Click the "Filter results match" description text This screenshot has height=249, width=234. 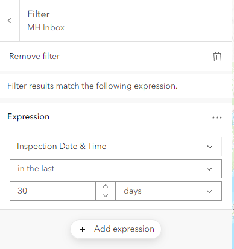point(92,86)
